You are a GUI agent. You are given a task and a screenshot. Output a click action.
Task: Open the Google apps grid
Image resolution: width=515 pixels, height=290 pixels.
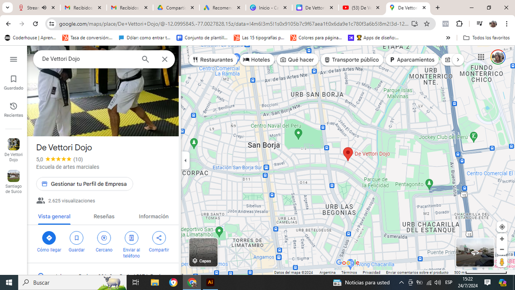coord(481,57)
